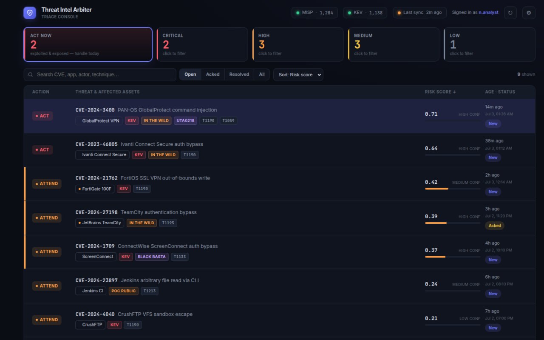The image size is (544, 340).
Task: Filter by the HIGH severity card
Action: [x=298, y=45]
